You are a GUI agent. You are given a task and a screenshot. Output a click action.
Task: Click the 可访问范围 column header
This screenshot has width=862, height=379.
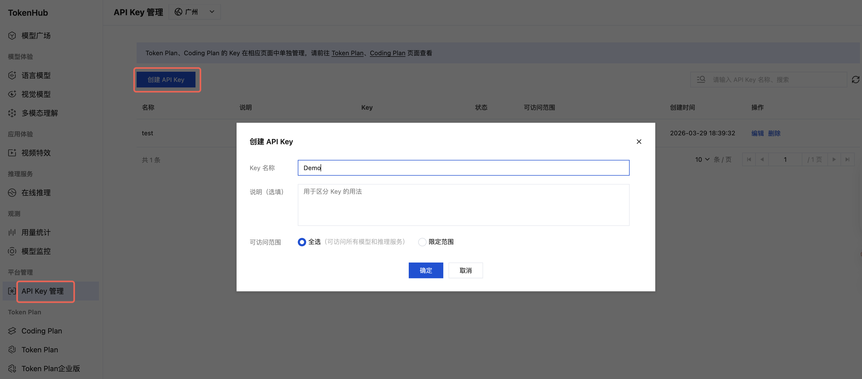[x=539, y=108]
